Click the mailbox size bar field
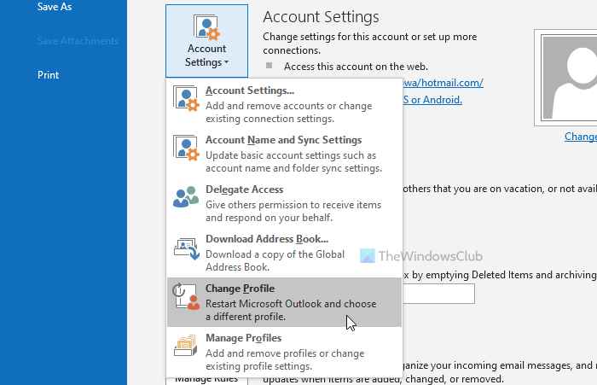Viewport: 597px width, 385px height. point(438,294)
